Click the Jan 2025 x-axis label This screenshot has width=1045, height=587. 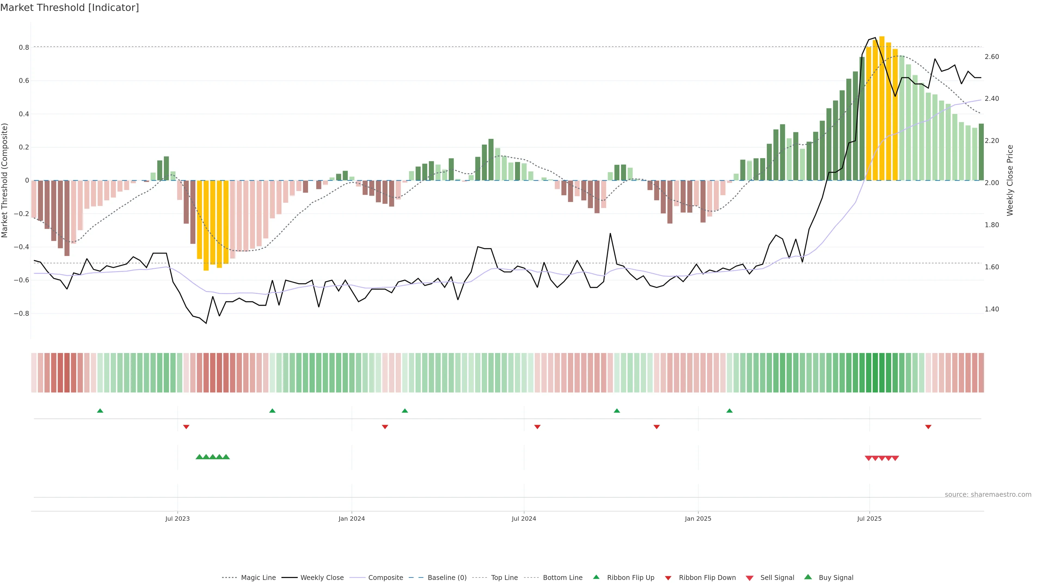click(x=698, y=519)
